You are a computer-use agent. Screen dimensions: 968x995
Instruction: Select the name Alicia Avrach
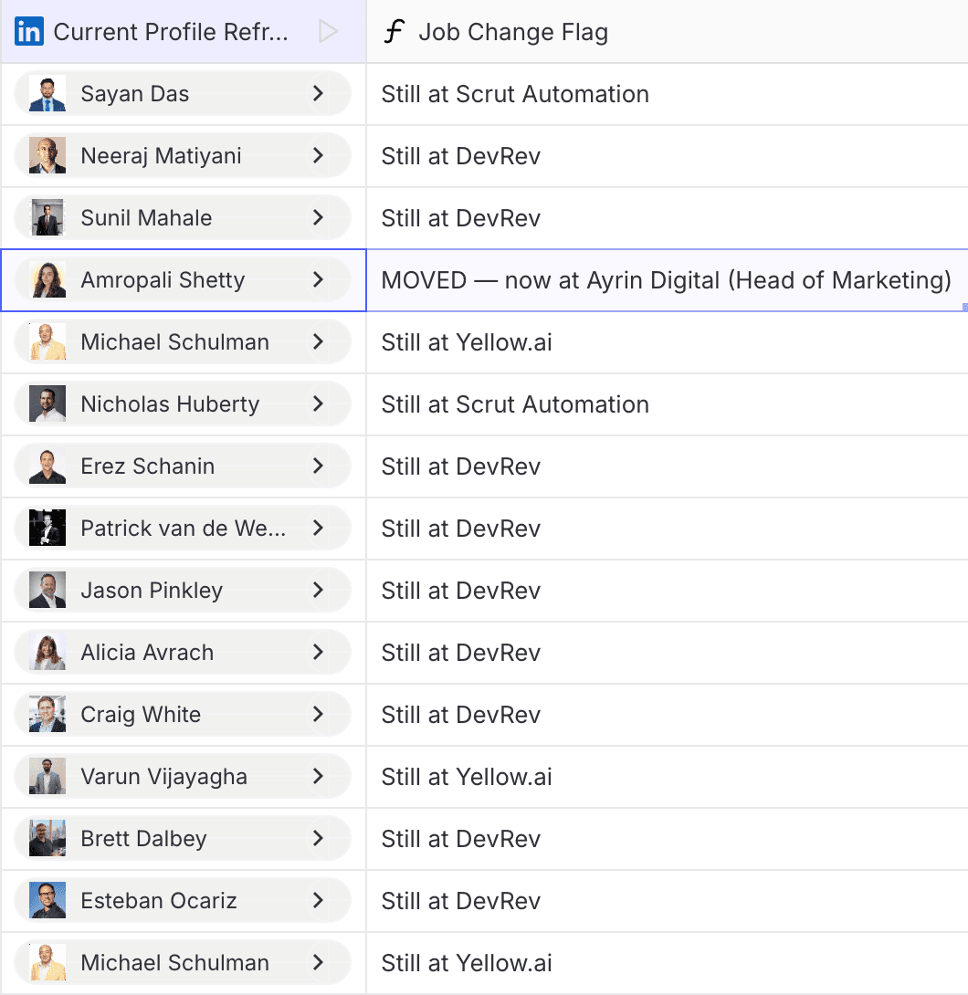point(147,653)
